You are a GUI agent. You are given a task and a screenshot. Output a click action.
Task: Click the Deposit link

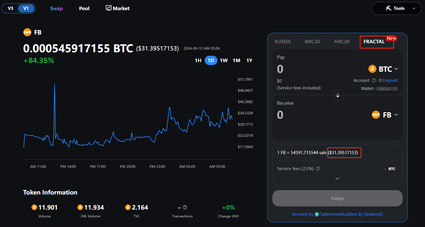(390, 80)
